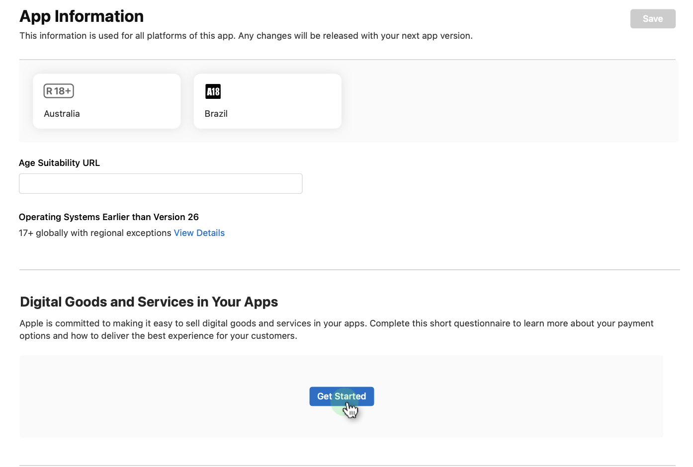Click the Get Started button
This screenshot has height=467, width=693.
(x=342, y=396)
